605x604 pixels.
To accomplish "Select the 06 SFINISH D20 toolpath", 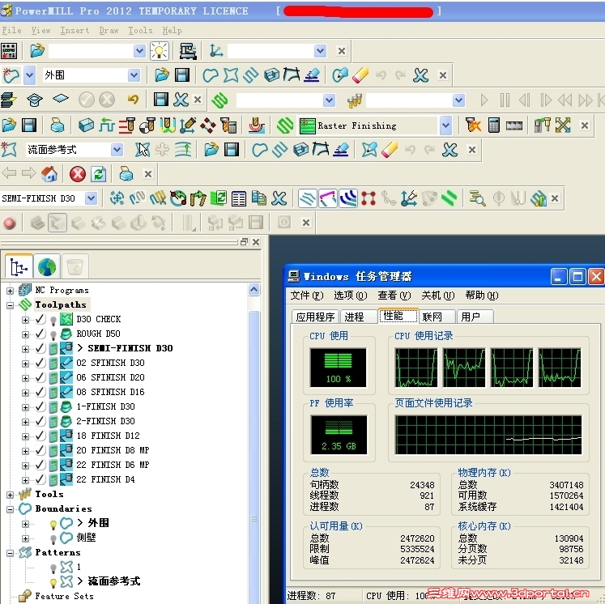I will [110, 377].
